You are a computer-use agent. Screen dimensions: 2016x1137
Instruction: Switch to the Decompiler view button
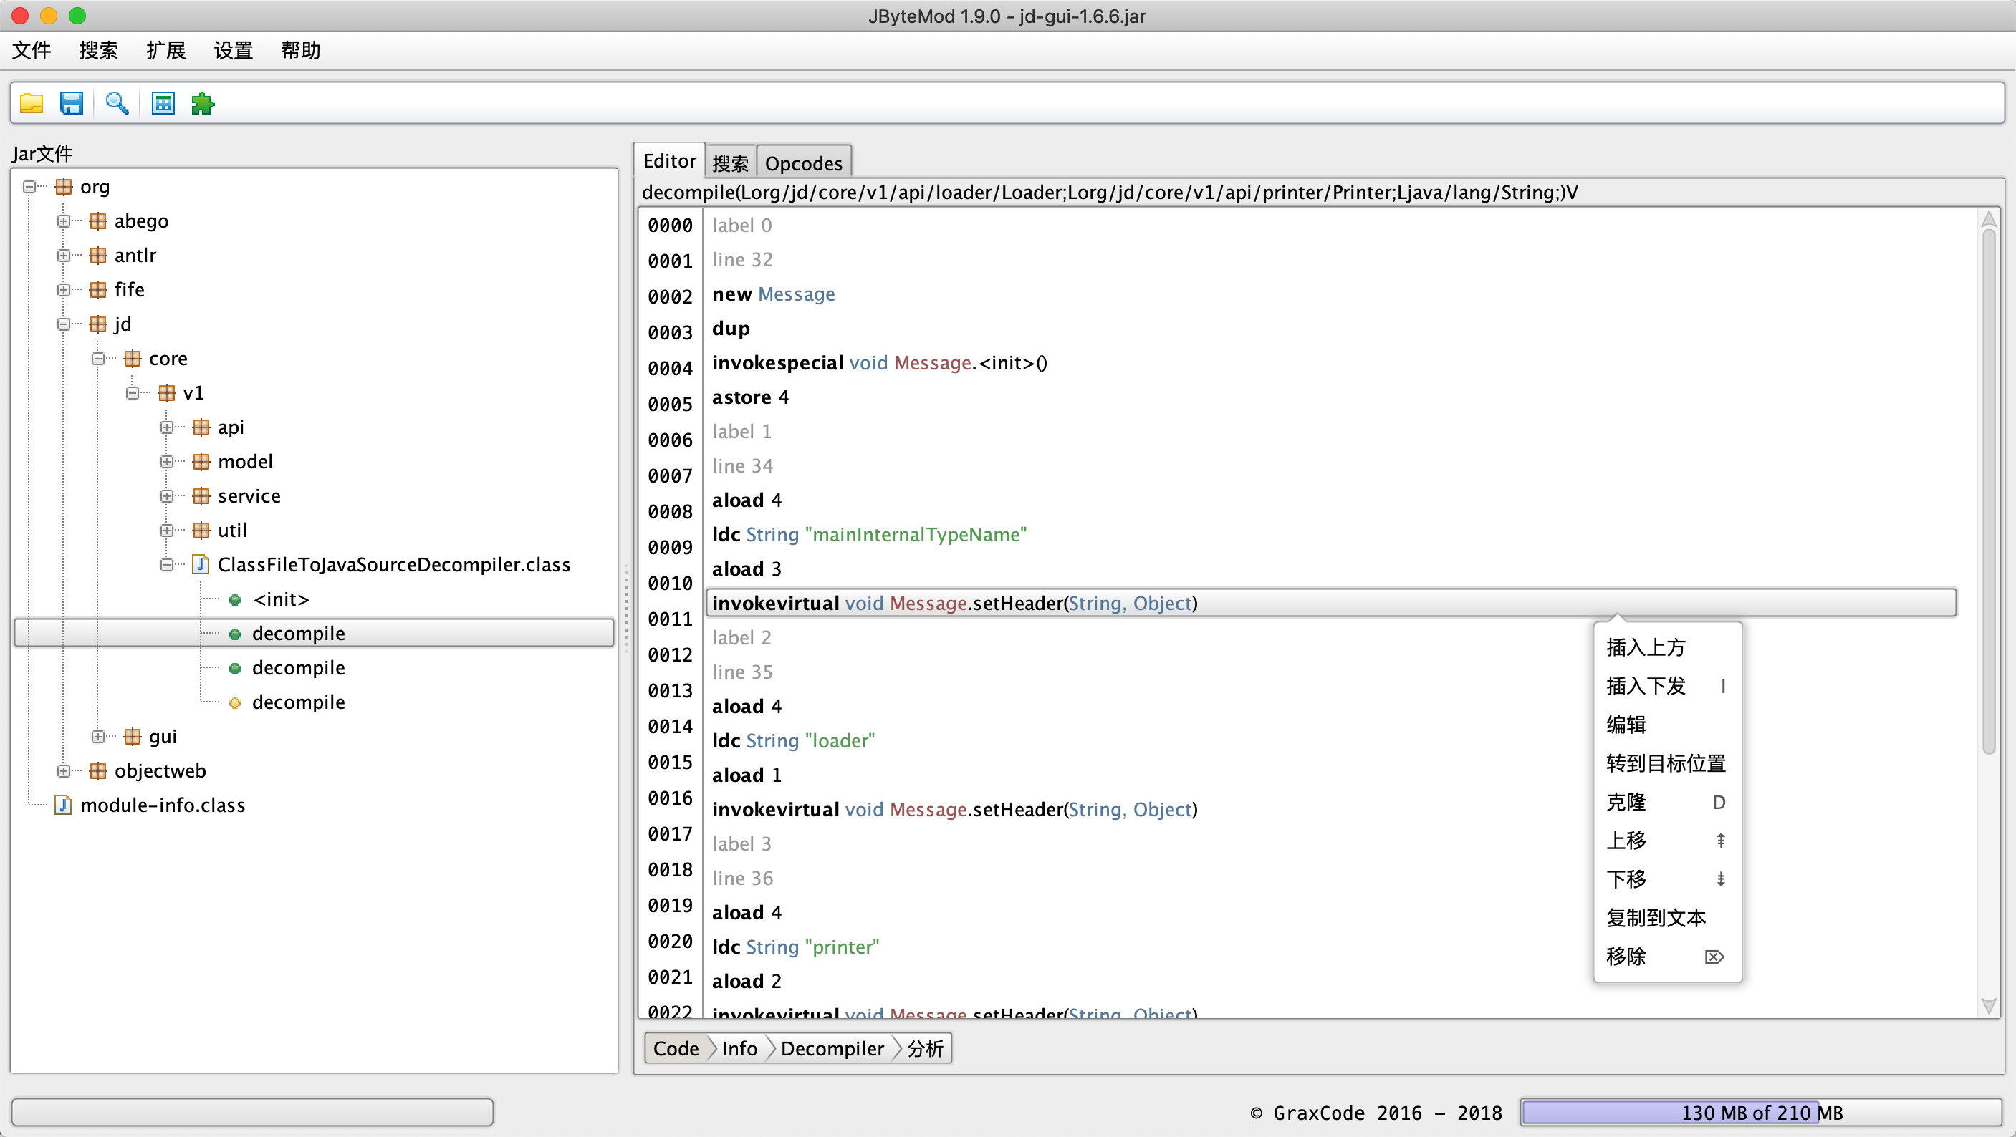point(831,1049)
